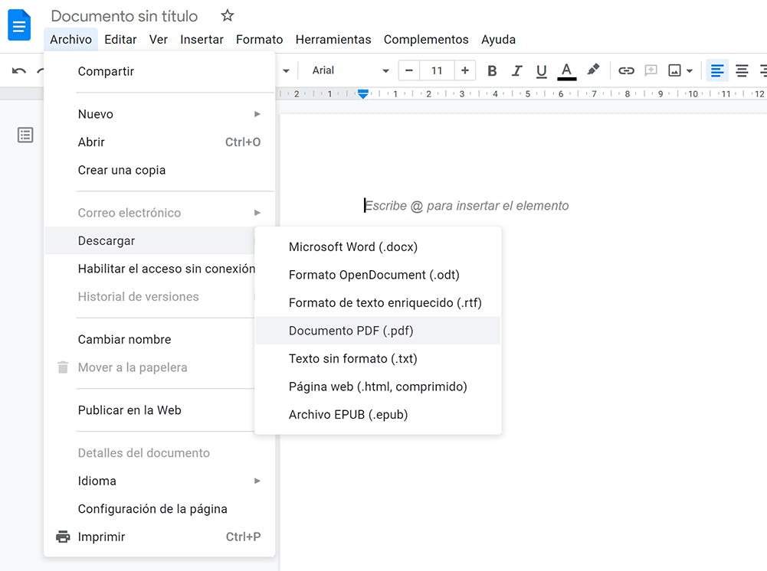Expand the Nuevo submenu arrow
Image resolution: width=767 pixels, height=571 pixels.
258,113
